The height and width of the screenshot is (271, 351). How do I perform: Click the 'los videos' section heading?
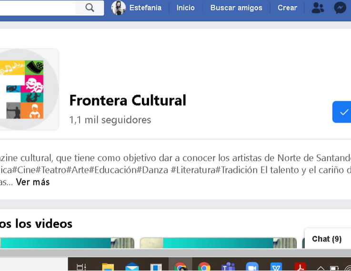coord(36,223)
